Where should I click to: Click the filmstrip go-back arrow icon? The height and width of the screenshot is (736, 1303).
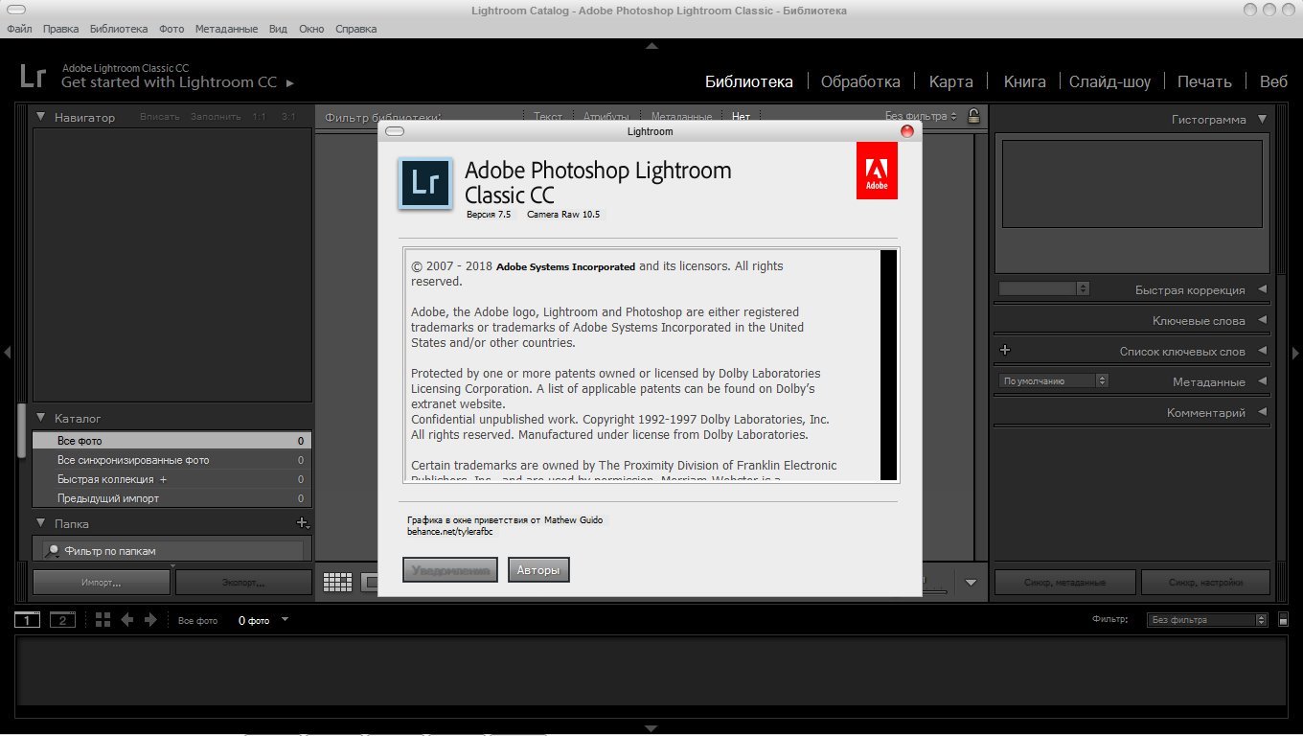click(127, 620)
